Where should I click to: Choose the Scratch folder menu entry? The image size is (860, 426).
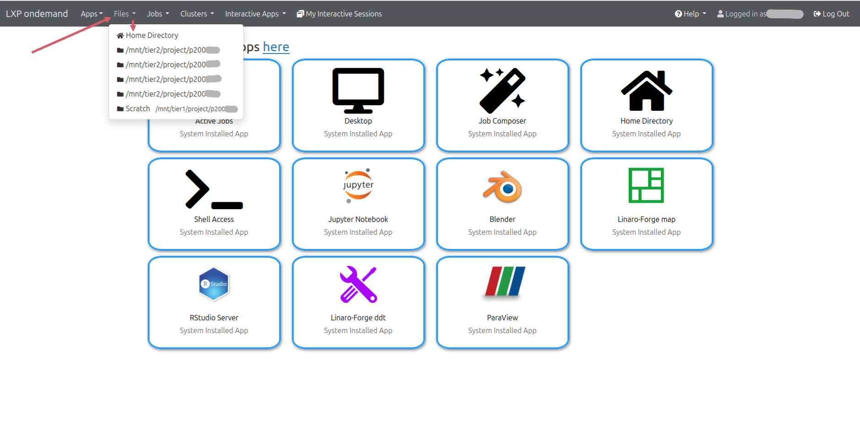point(138,108)
